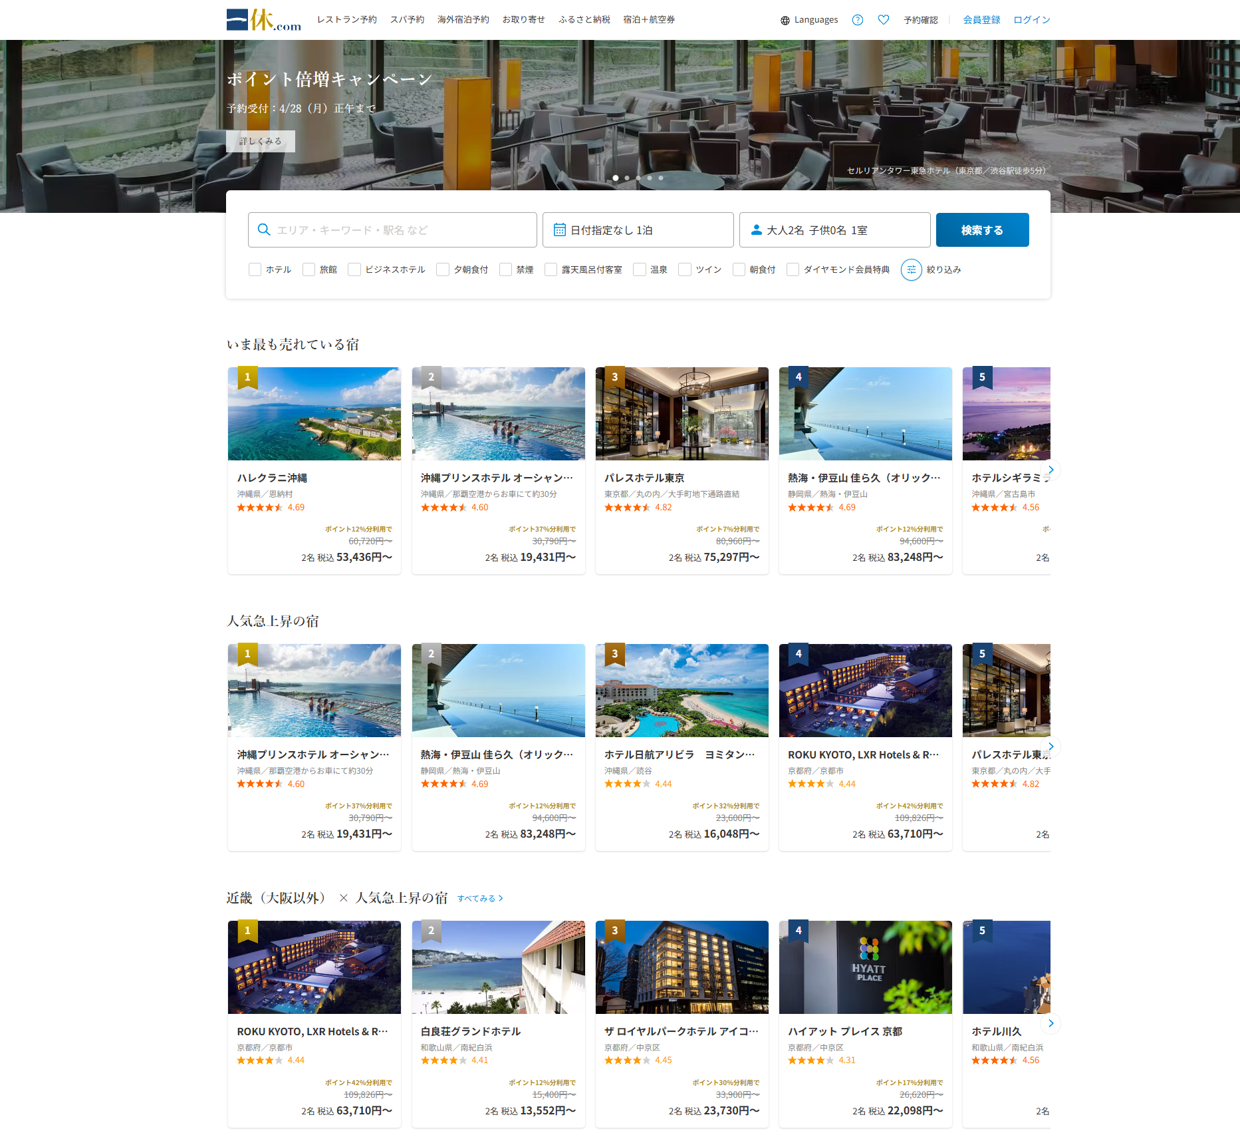
Task: Click the 一休.com logo
Action: tap(264, 20)
